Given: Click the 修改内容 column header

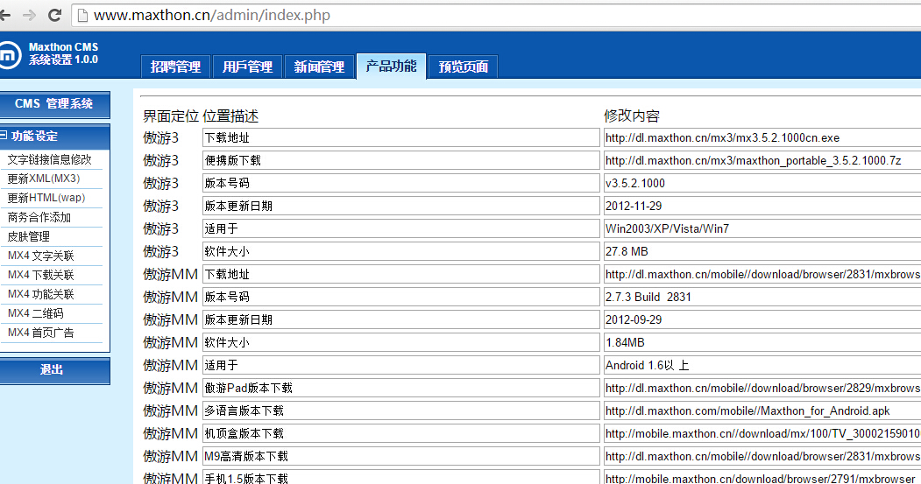Looking at the screenshot, I should tap(632, 116).
